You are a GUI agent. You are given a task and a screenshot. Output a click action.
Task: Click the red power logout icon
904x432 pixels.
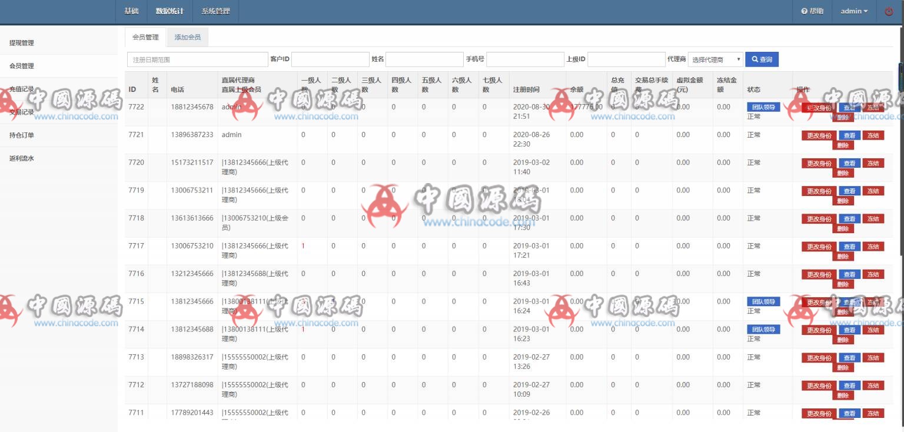point(889,11)
